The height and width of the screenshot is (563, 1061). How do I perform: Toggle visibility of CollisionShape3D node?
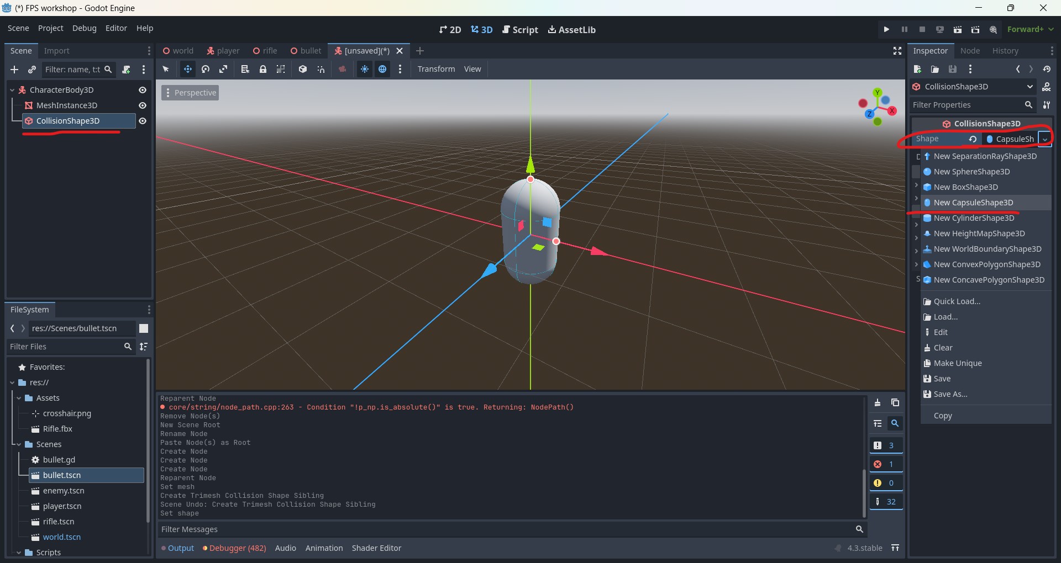point(143,121)
